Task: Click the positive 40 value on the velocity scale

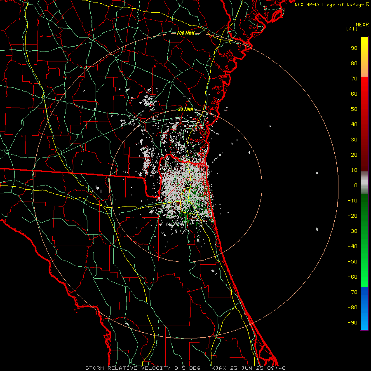Action: point(354,124)
